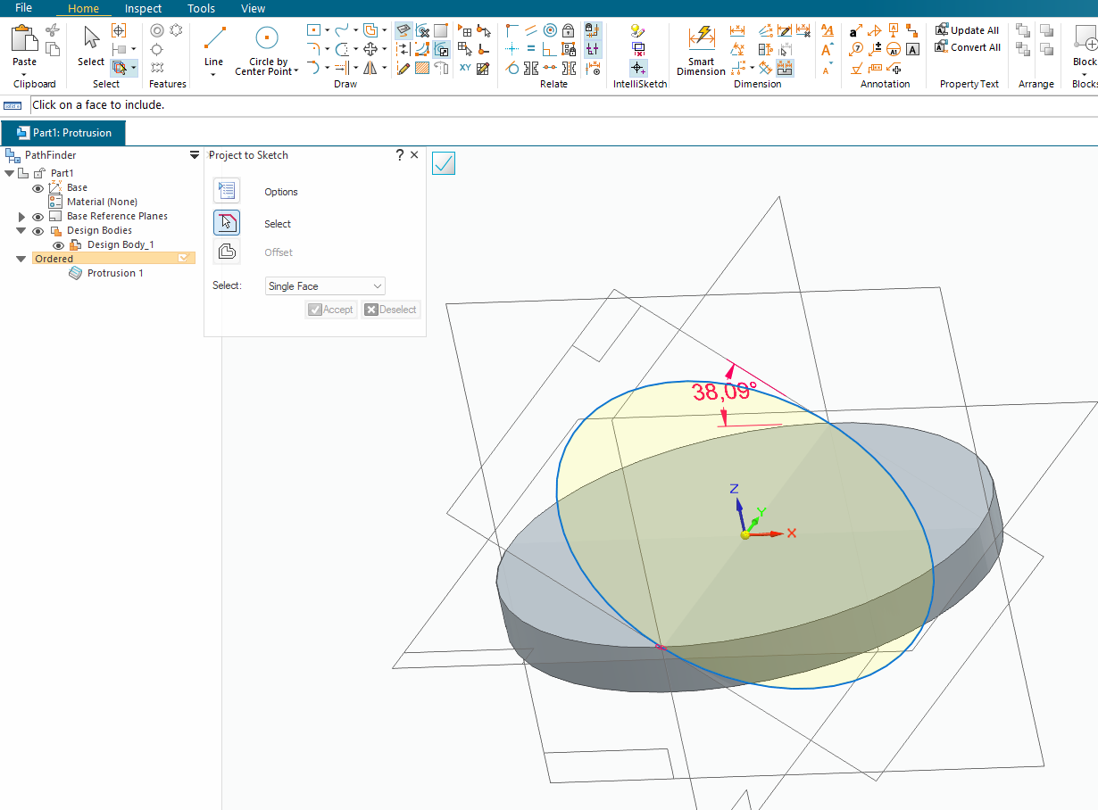This screenshot has width=1098, height=810.
Task: Click the Copy icon in Clipboard
Action: pyautogui.click(x=52, y=49)
